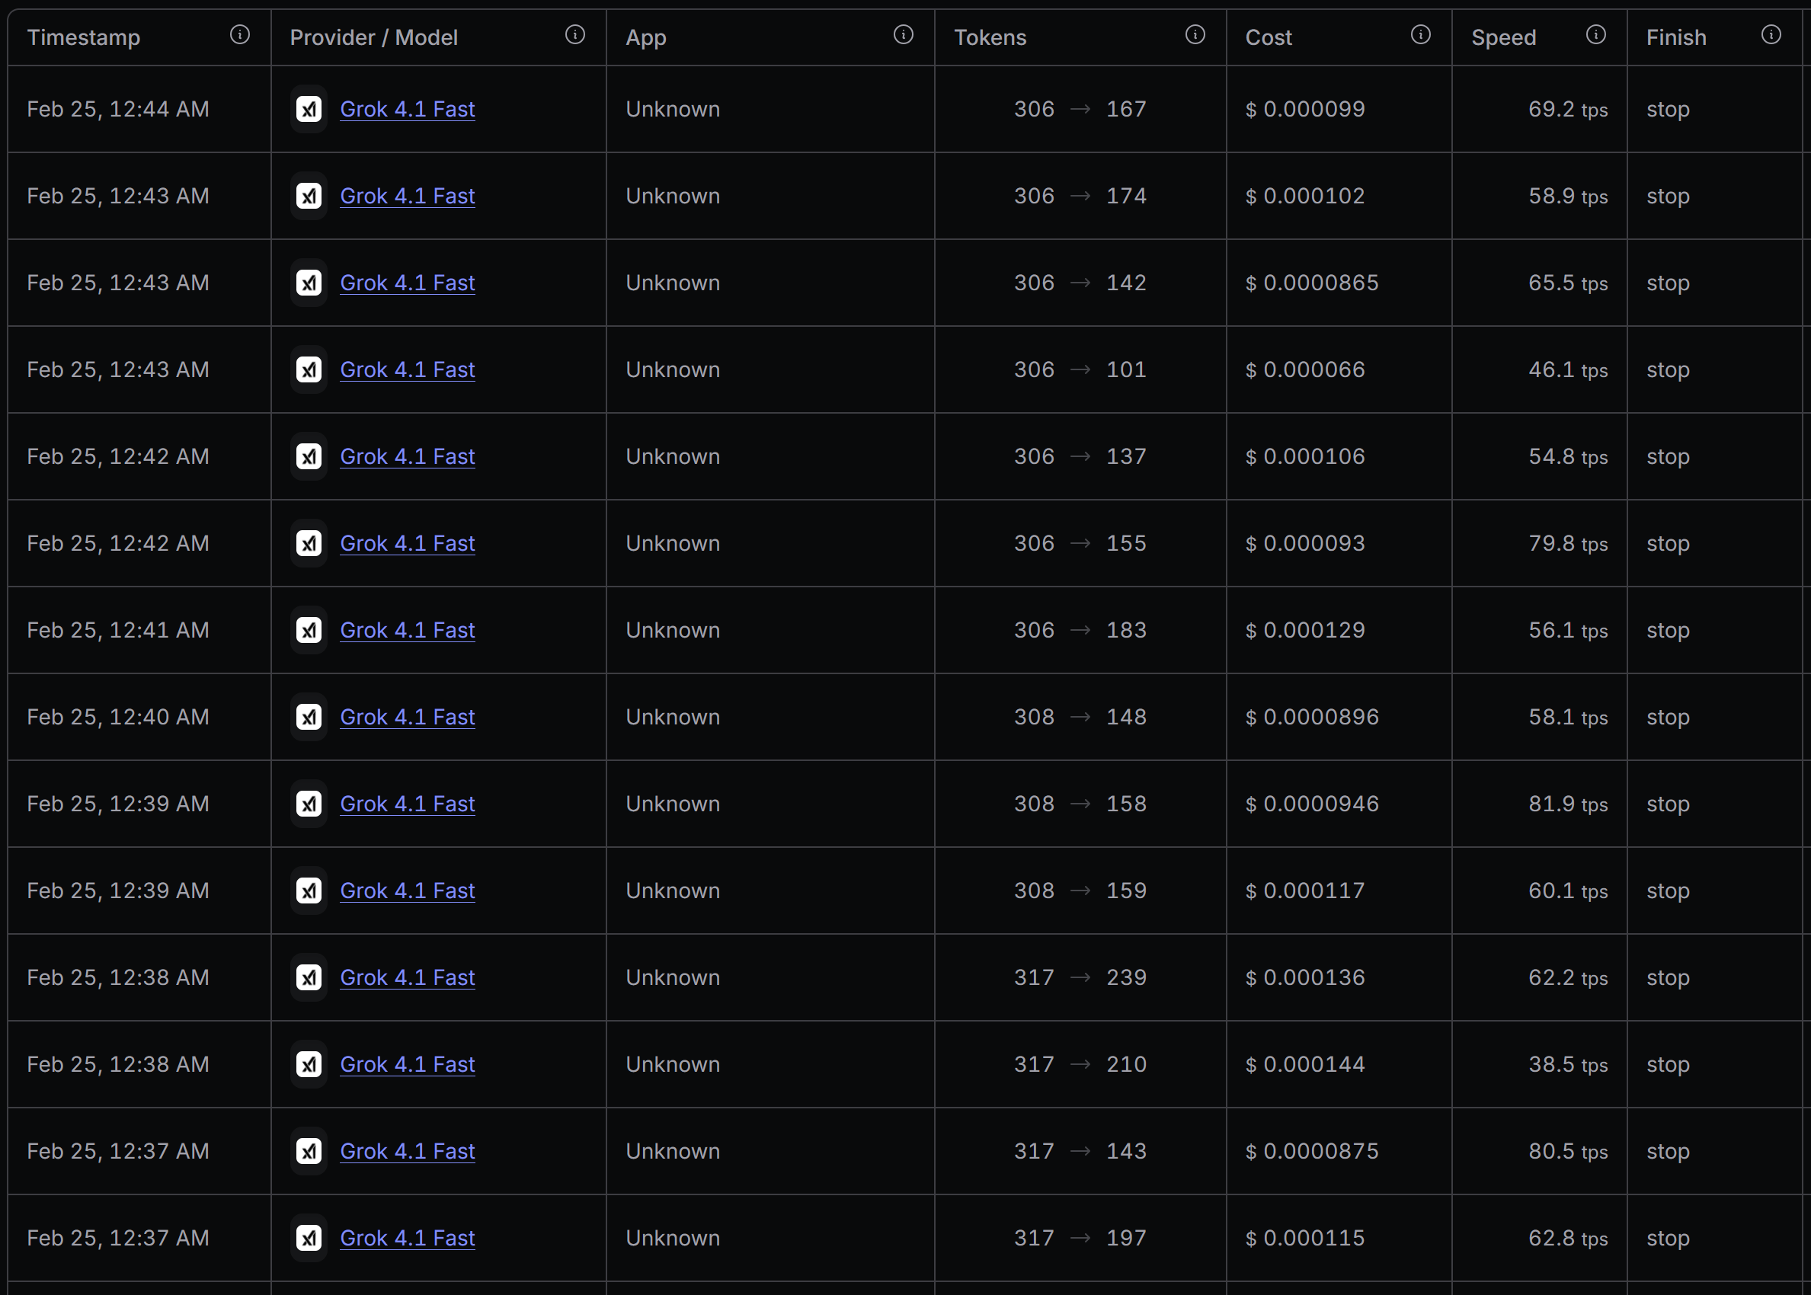Viewport: 1811px width, 1295px height.
Task: Click the Speed column info icon
Action: [1595, 34]
